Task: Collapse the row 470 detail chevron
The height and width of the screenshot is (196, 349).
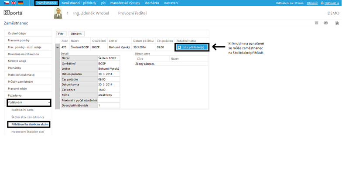Action: [x=58, y=47]
